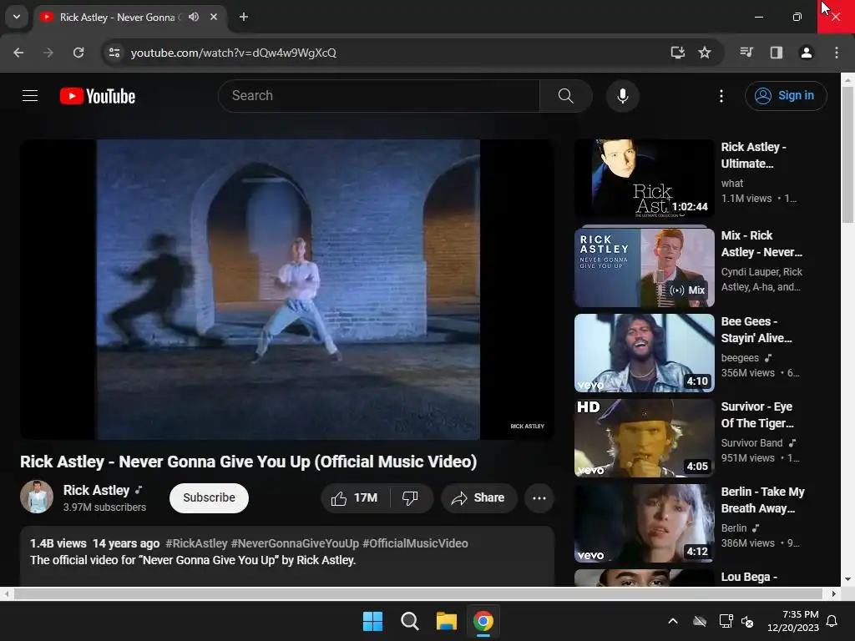
Task: Click the search magnifier button
Action: (566, 96)
